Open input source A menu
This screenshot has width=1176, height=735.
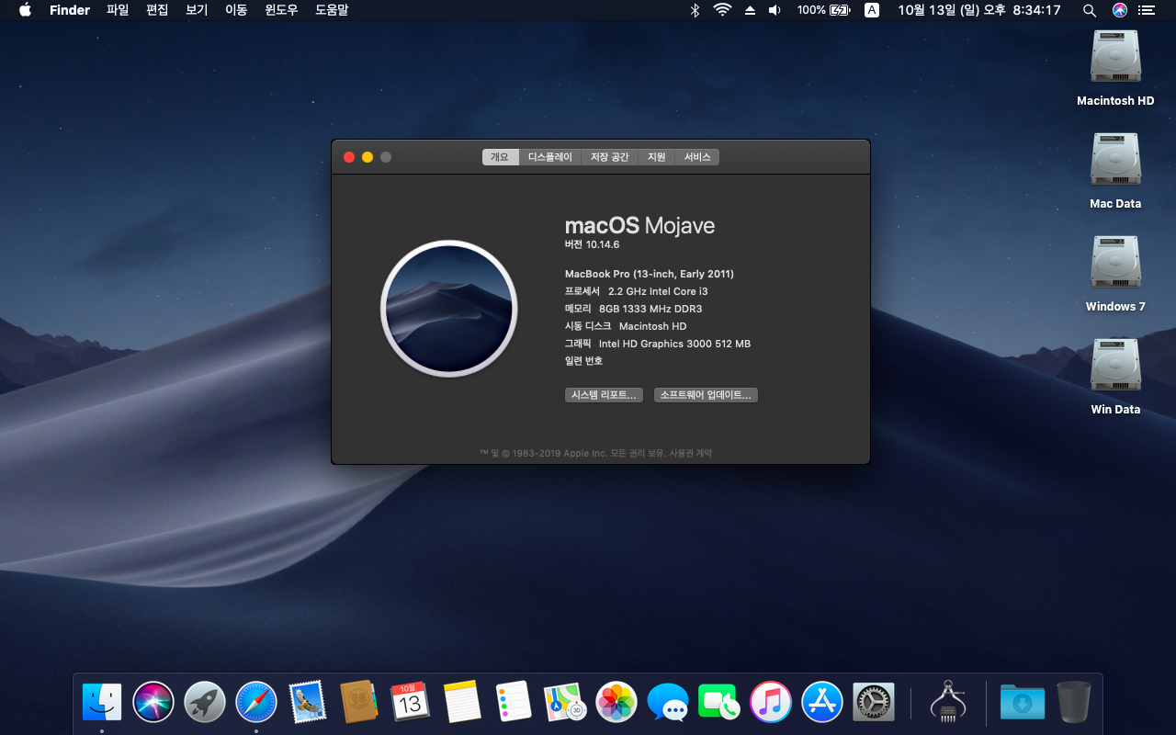tap(872, 10)
